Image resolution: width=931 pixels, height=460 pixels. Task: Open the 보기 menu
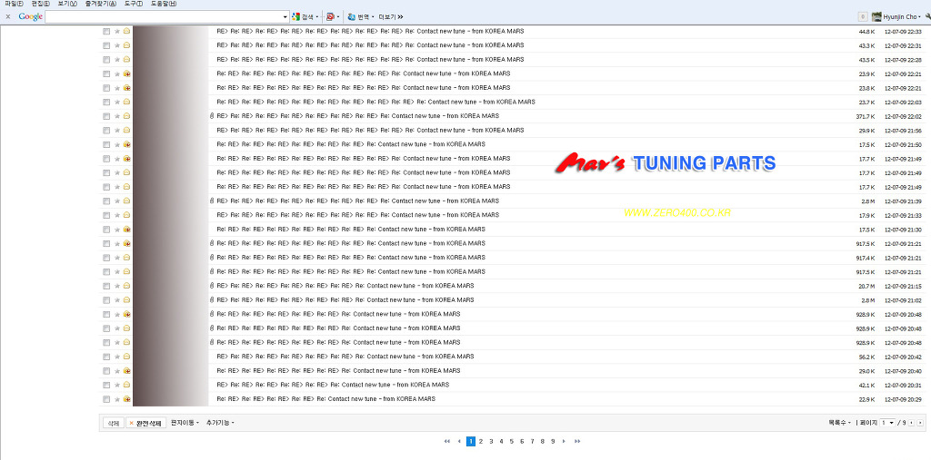[x=67, y=4]
